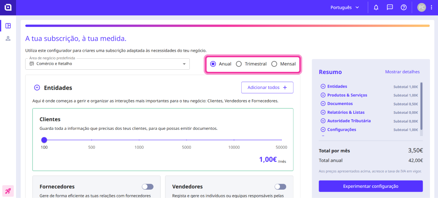This screenshot has height=198, width=438.
Task: Click the pink rocket icon in the sidebar
Action: tap(8, 191)
